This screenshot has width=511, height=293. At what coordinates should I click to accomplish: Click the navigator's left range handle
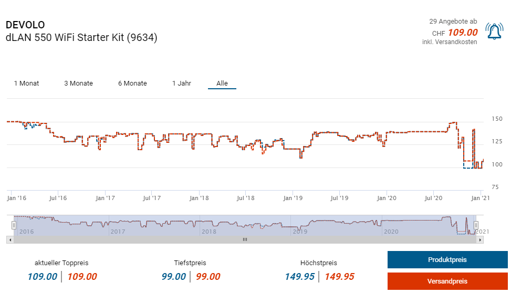(15, 225)
